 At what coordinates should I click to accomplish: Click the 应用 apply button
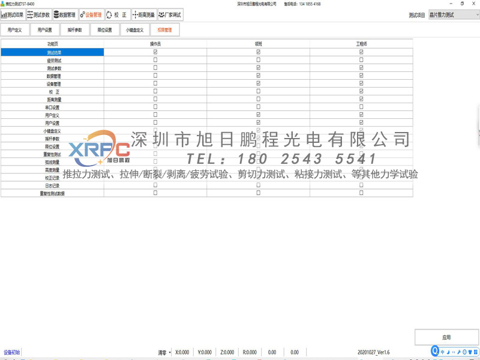446,337
